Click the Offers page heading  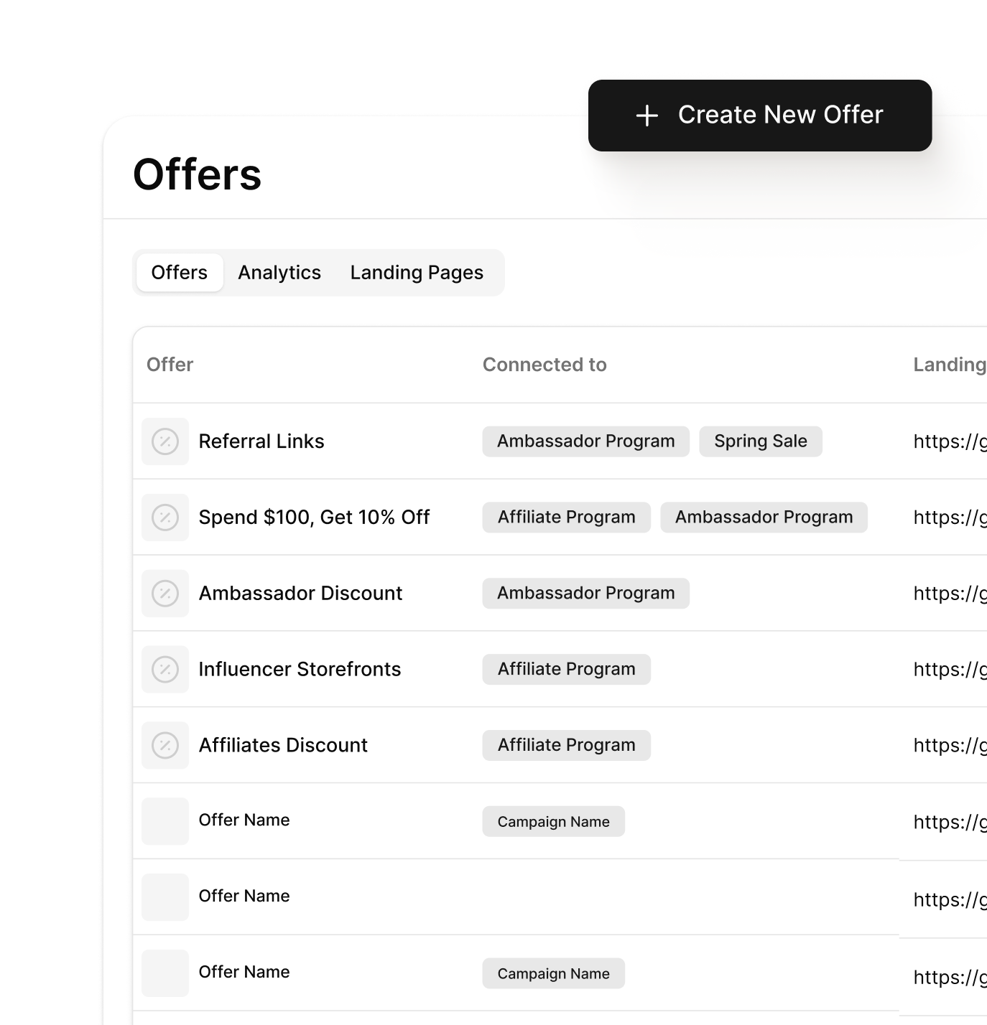click(198, 174)
